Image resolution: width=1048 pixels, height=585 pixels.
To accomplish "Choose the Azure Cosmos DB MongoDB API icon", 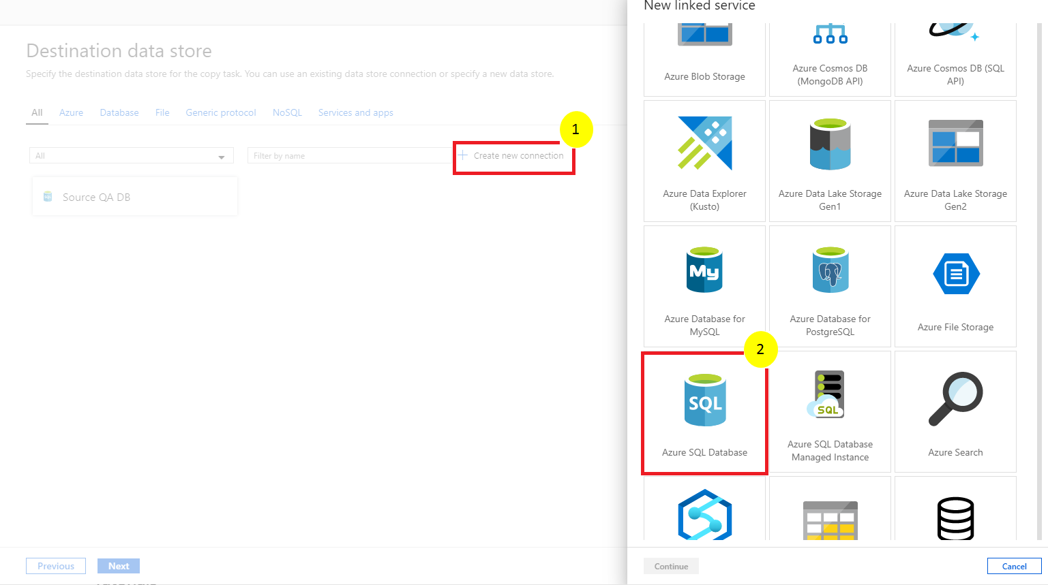I will coord(830,33).
